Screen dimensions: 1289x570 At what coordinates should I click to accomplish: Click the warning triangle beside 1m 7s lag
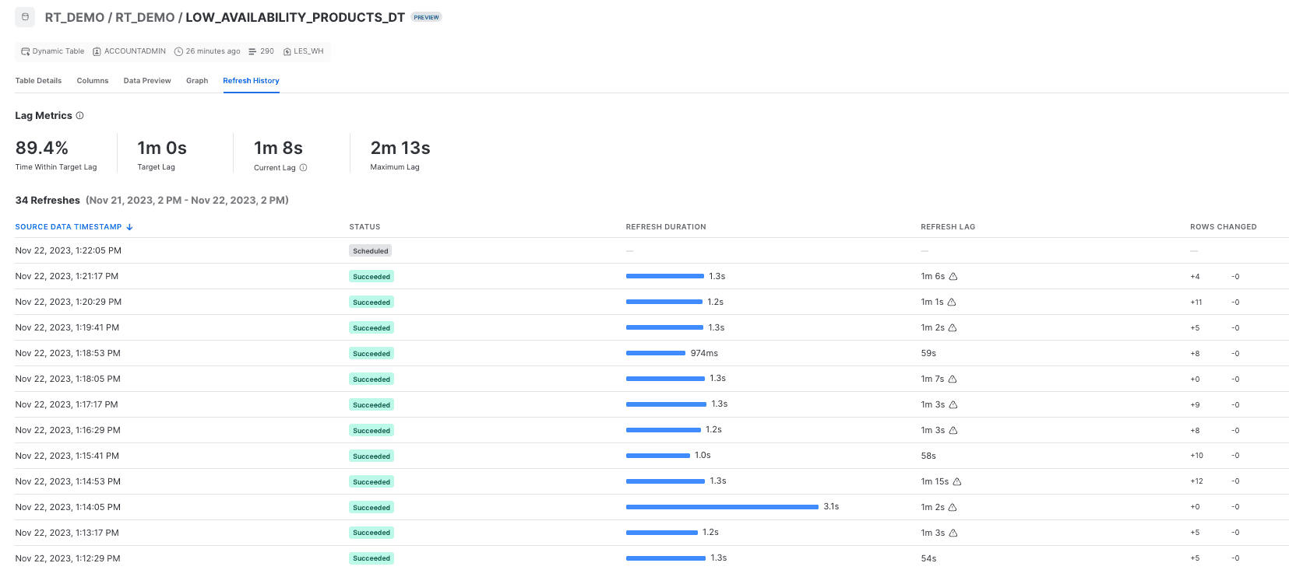tap(953, 379)
